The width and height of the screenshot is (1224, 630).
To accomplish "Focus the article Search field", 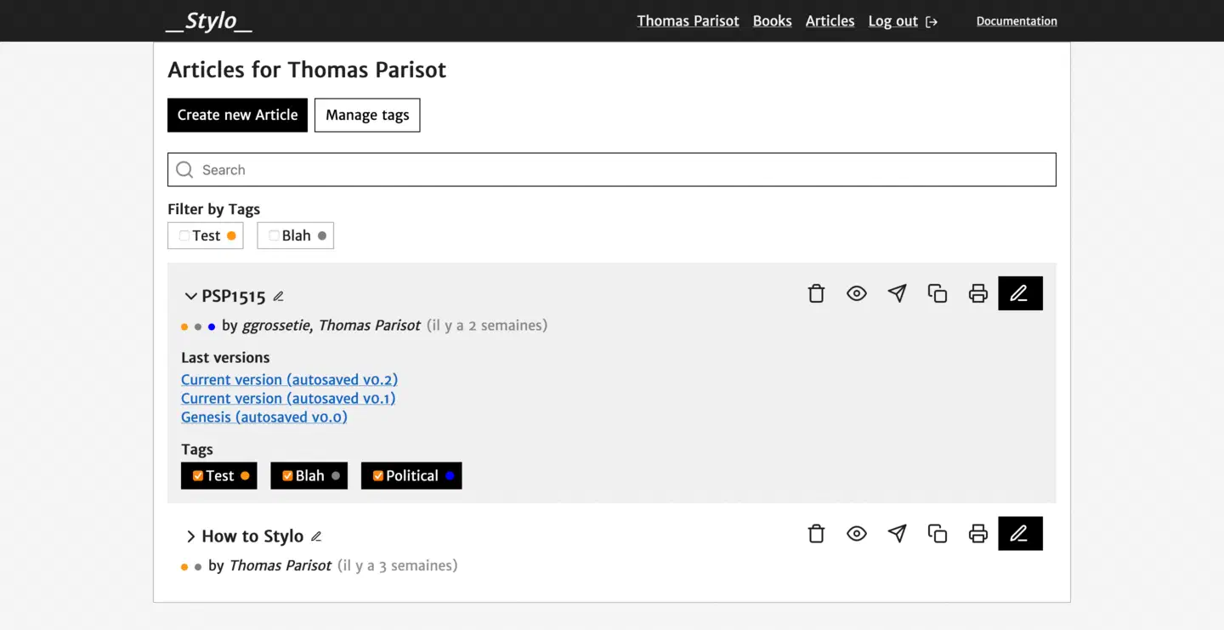I will click(x=612, y=170).
